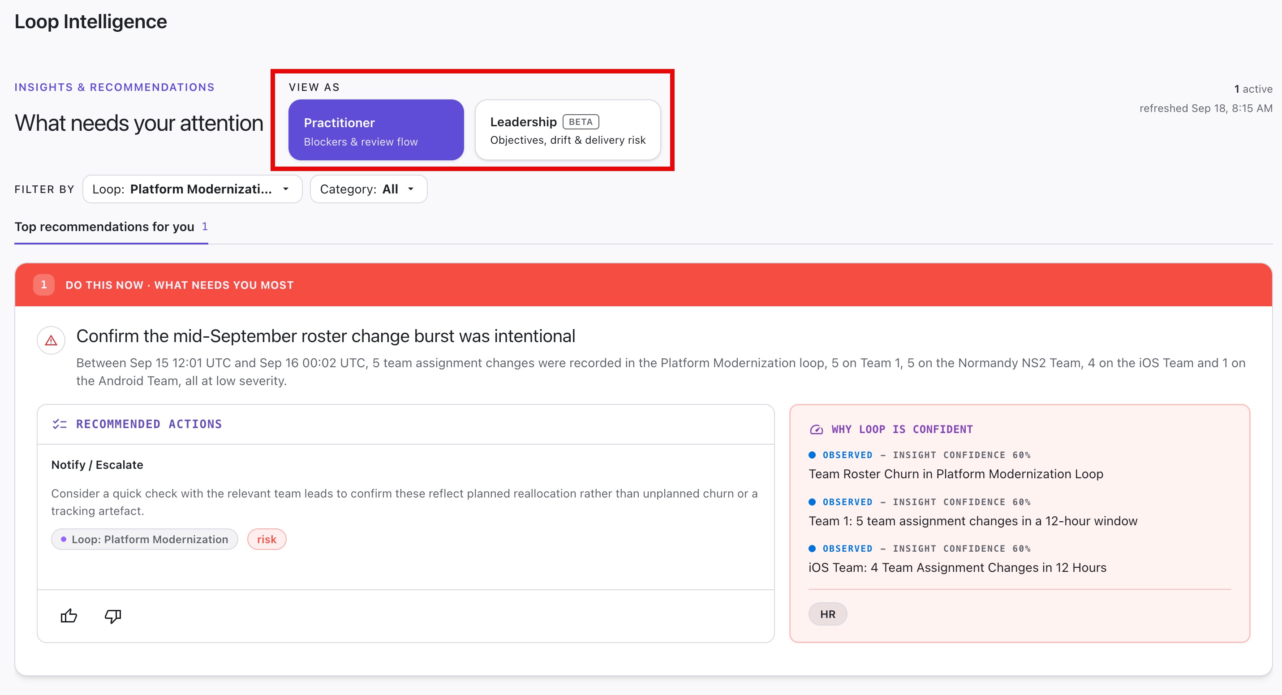
Task: Click the number 1 badge in the red banner
Action: click(44, 285)
